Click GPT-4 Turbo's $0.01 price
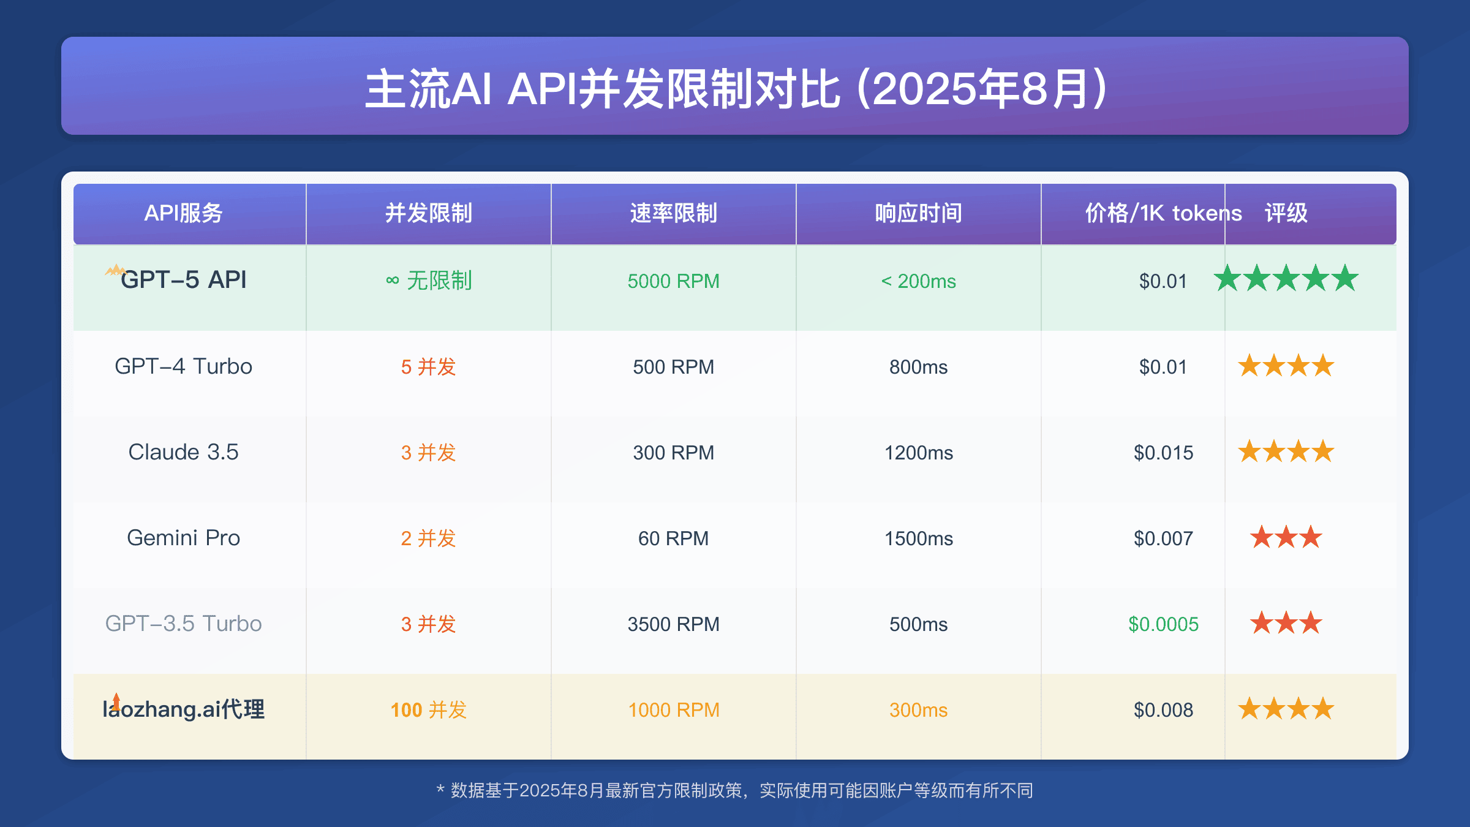1470x827 pixels. 1163,367
